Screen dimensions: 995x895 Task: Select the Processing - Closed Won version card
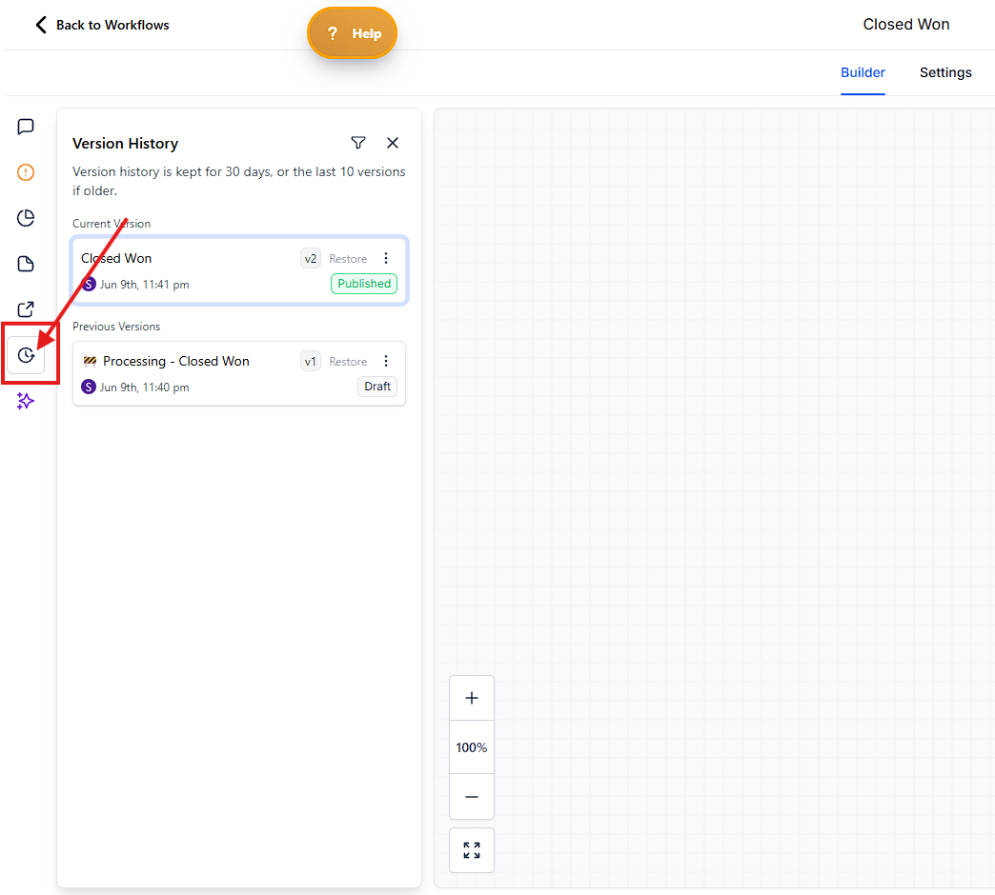pos(239,373)
